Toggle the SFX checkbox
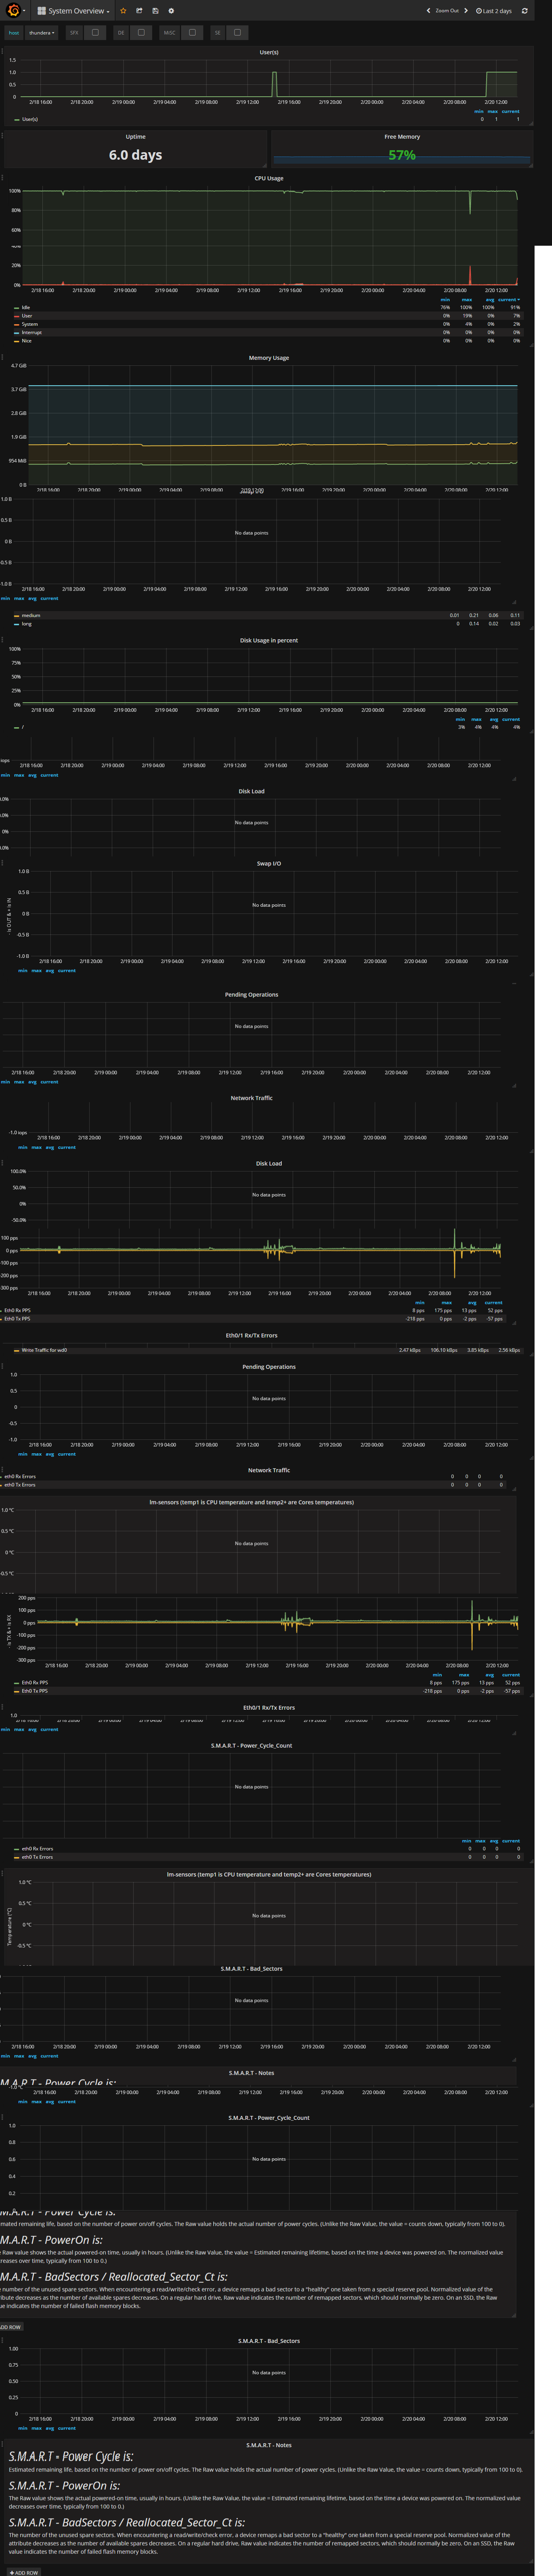This screenshot has width=552, height=2576. [x=95, y=32]
